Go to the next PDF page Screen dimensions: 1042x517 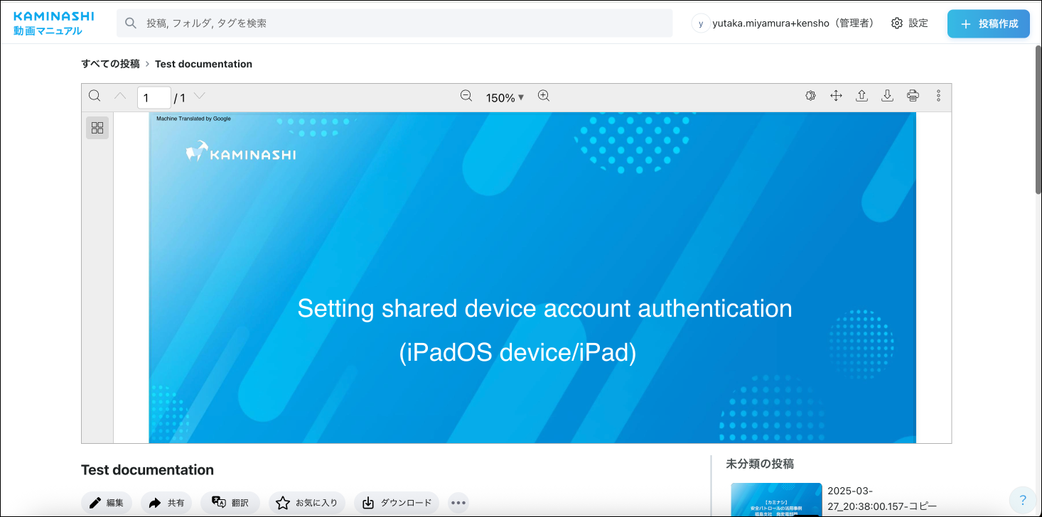(200, 96)
